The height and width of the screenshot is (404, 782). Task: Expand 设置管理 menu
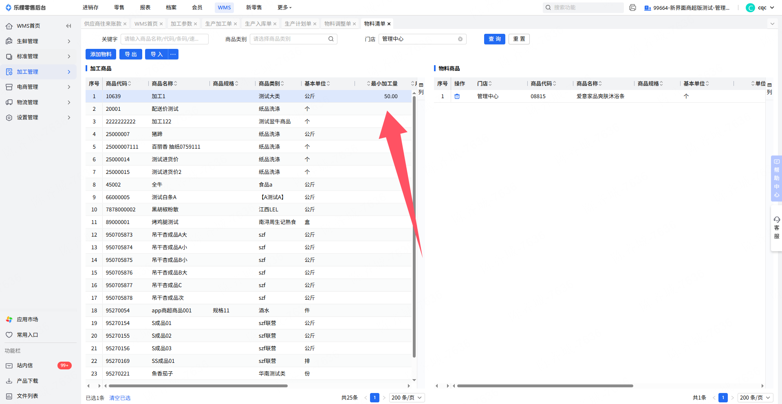tap(38, 117)
